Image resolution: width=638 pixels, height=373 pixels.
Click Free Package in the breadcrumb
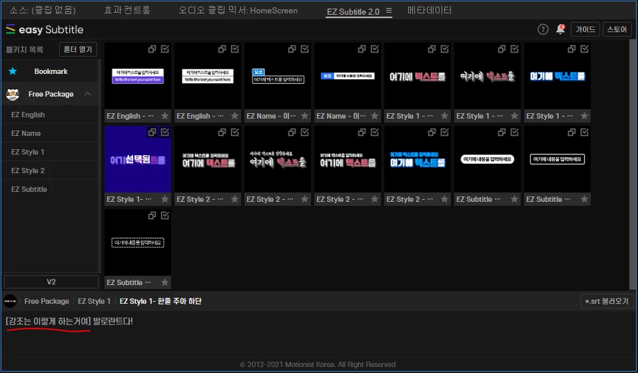[x=47, y=302]
